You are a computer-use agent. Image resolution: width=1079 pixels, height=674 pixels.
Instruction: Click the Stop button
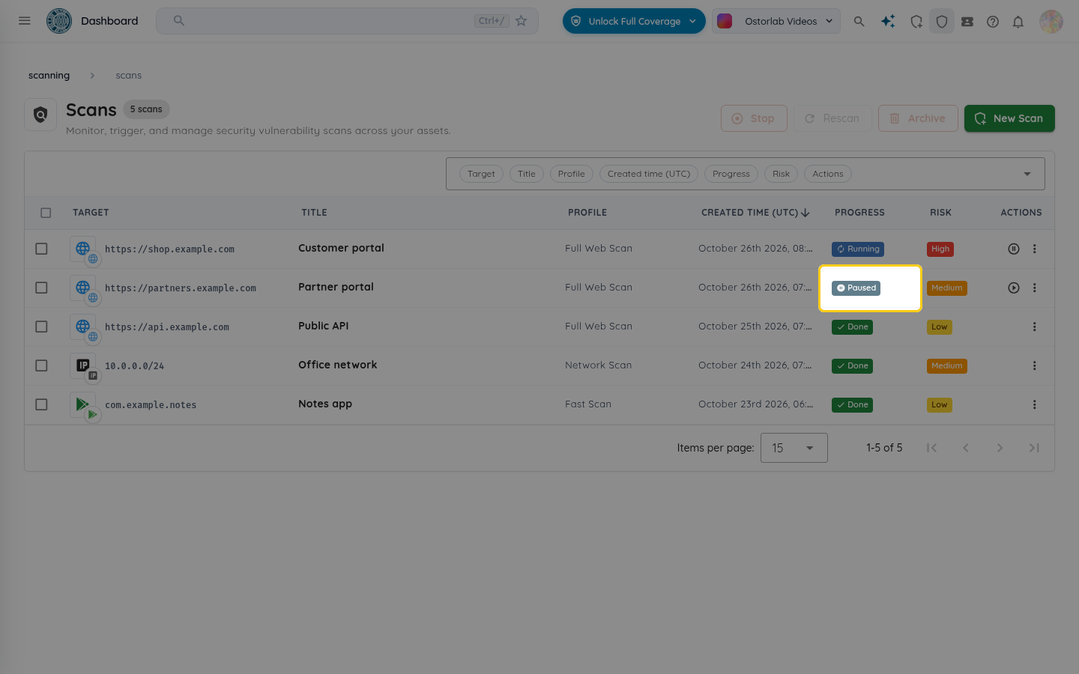point(754,118)
